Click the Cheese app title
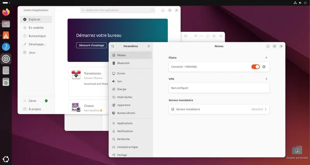This screenshot has width=310, height=165. pos(89,106)
